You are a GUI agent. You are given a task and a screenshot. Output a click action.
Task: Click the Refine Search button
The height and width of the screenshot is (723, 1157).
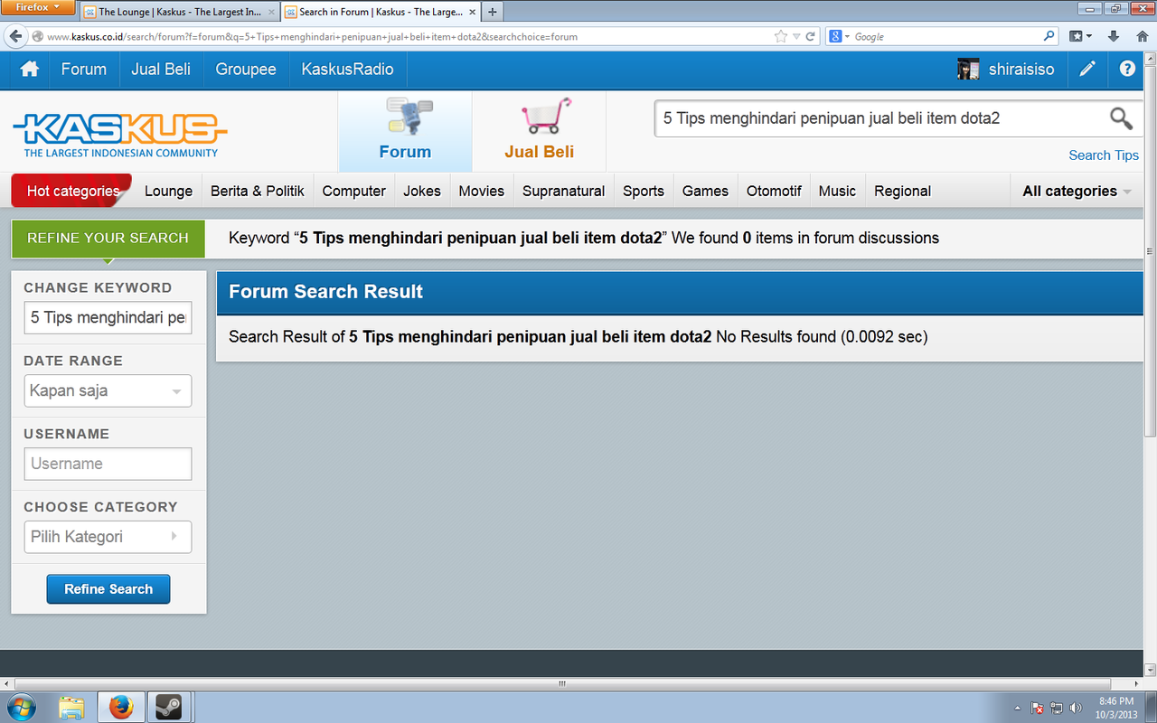108,589
